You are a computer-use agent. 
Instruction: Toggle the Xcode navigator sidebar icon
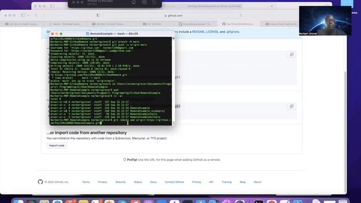coord(52,6)
